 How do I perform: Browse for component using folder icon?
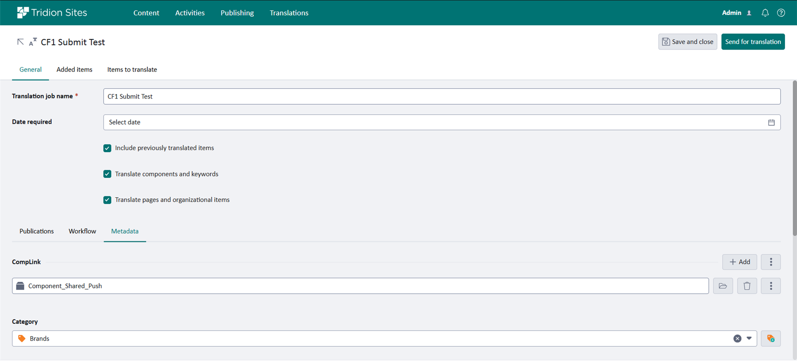click(x=723, y=286)
